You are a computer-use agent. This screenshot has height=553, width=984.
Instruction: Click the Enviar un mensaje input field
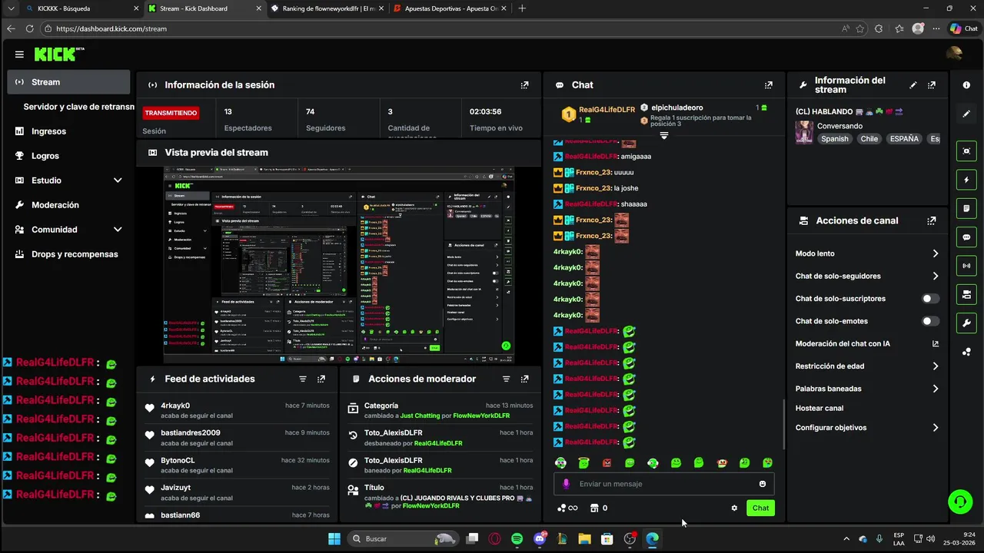coord(665,484)
